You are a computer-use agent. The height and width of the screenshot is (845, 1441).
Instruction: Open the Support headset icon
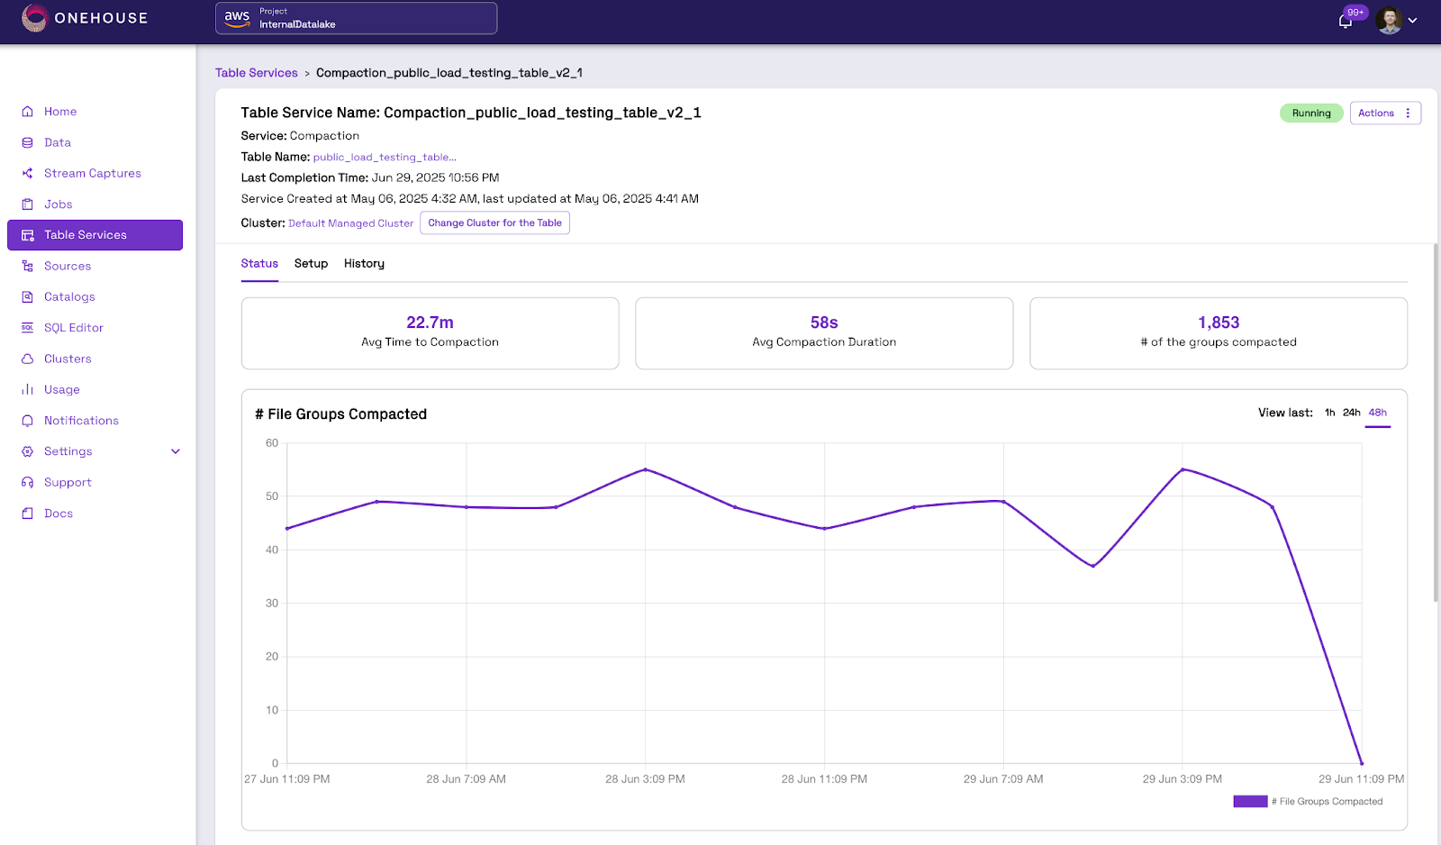coord(27,482)
